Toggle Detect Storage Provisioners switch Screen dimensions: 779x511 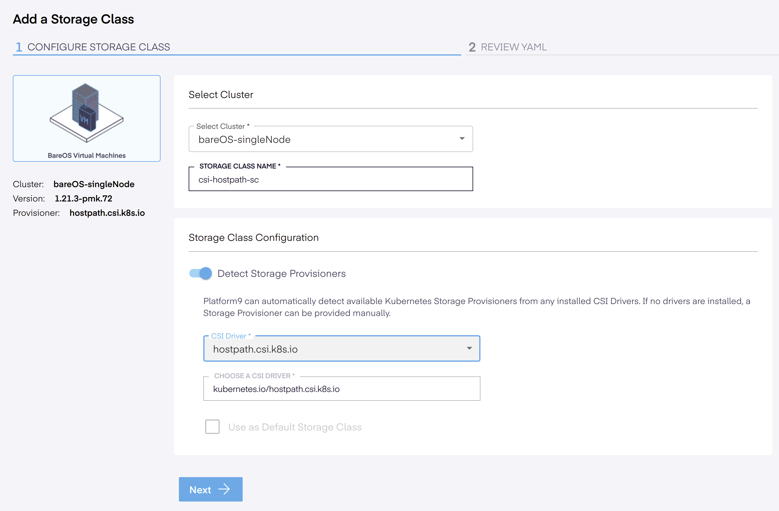[x=201, y=273]
